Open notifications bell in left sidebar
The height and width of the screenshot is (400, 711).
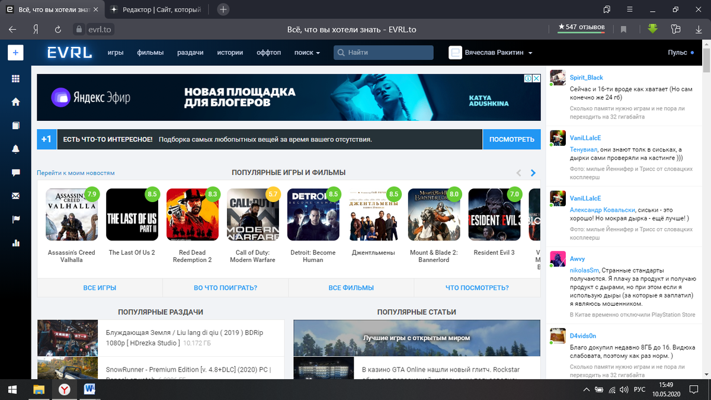click(x=15, y=149)
